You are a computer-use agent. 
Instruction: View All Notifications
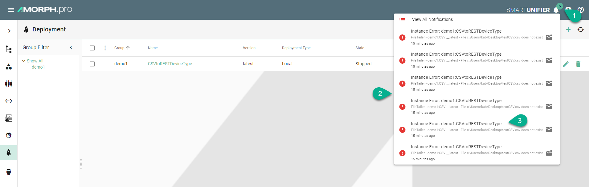coord(432,19)
